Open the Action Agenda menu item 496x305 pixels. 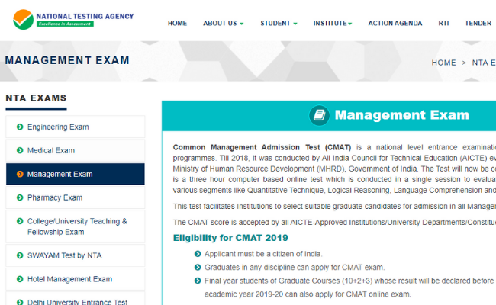[395, 24]
